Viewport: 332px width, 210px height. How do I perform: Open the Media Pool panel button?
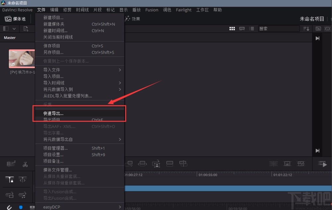tap(15, 19)
